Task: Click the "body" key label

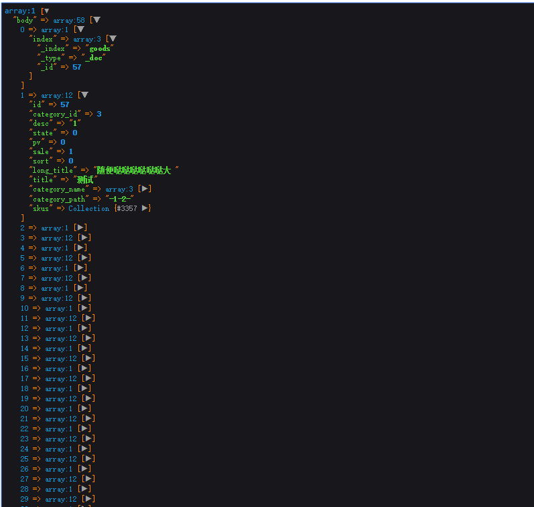Action: tap(25, 21)
